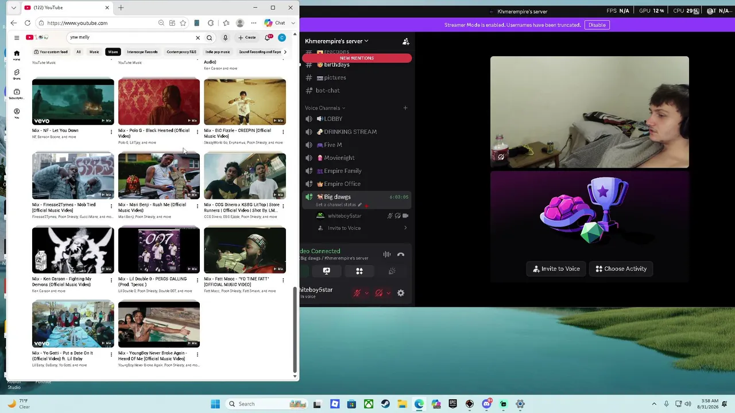Screen dimensions: 735x413
Task: Open Discord user settings gear
Action: 401,293
